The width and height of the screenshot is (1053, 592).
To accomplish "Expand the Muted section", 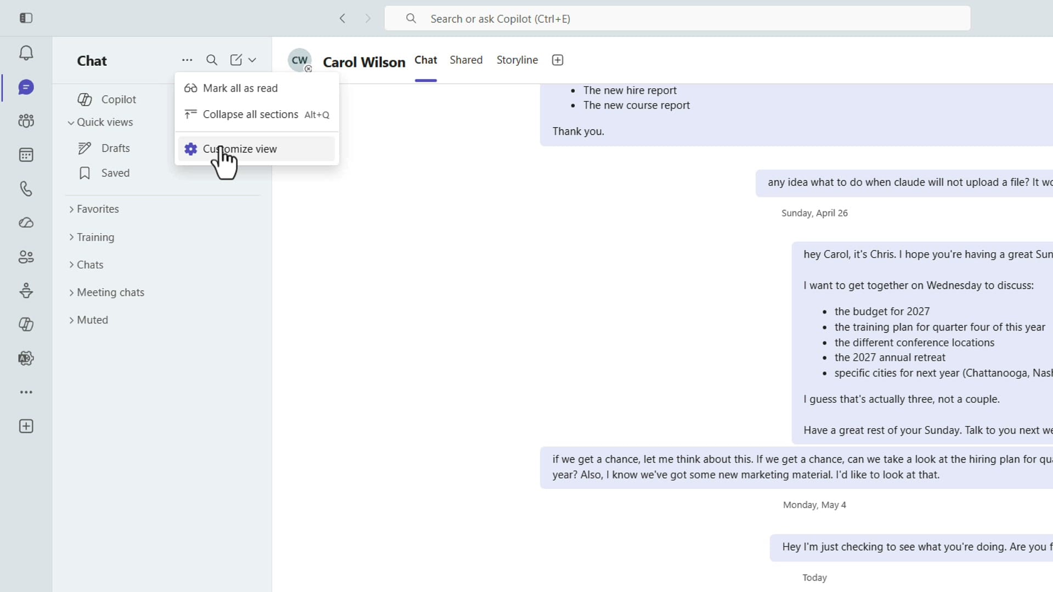I will (88, 320).
